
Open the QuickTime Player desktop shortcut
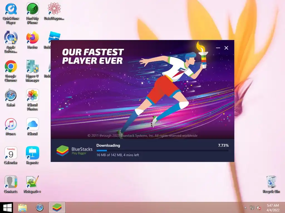click(11, 14)
